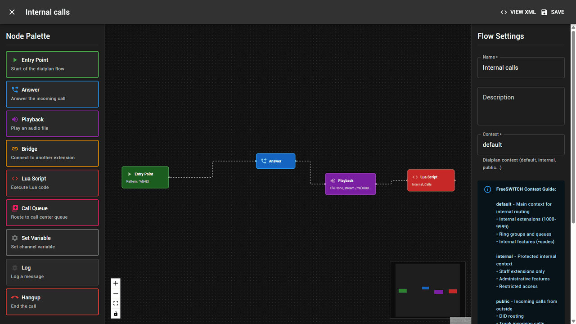
Task: Click the Call Queue icon in palette
Action: pos(15,208)
